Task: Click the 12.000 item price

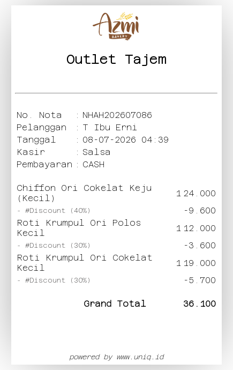Action: click(x=200, y=228)
